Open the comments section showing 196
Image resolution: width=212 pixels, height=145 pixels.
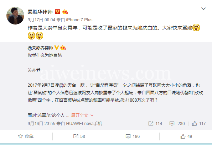coord(133,136)
